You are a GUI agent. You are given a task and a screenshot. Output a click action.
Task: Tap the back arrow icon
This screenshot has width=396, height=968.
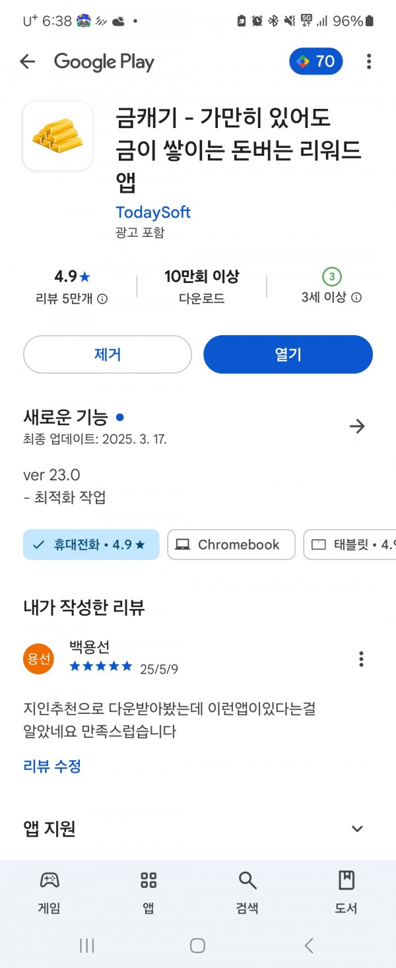(x=27, y=61)
